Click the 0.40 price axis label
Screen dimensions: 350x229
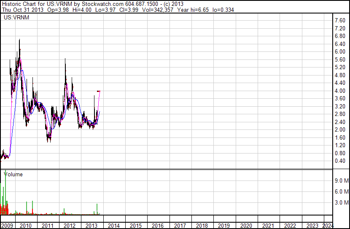[x=340, y=161]
